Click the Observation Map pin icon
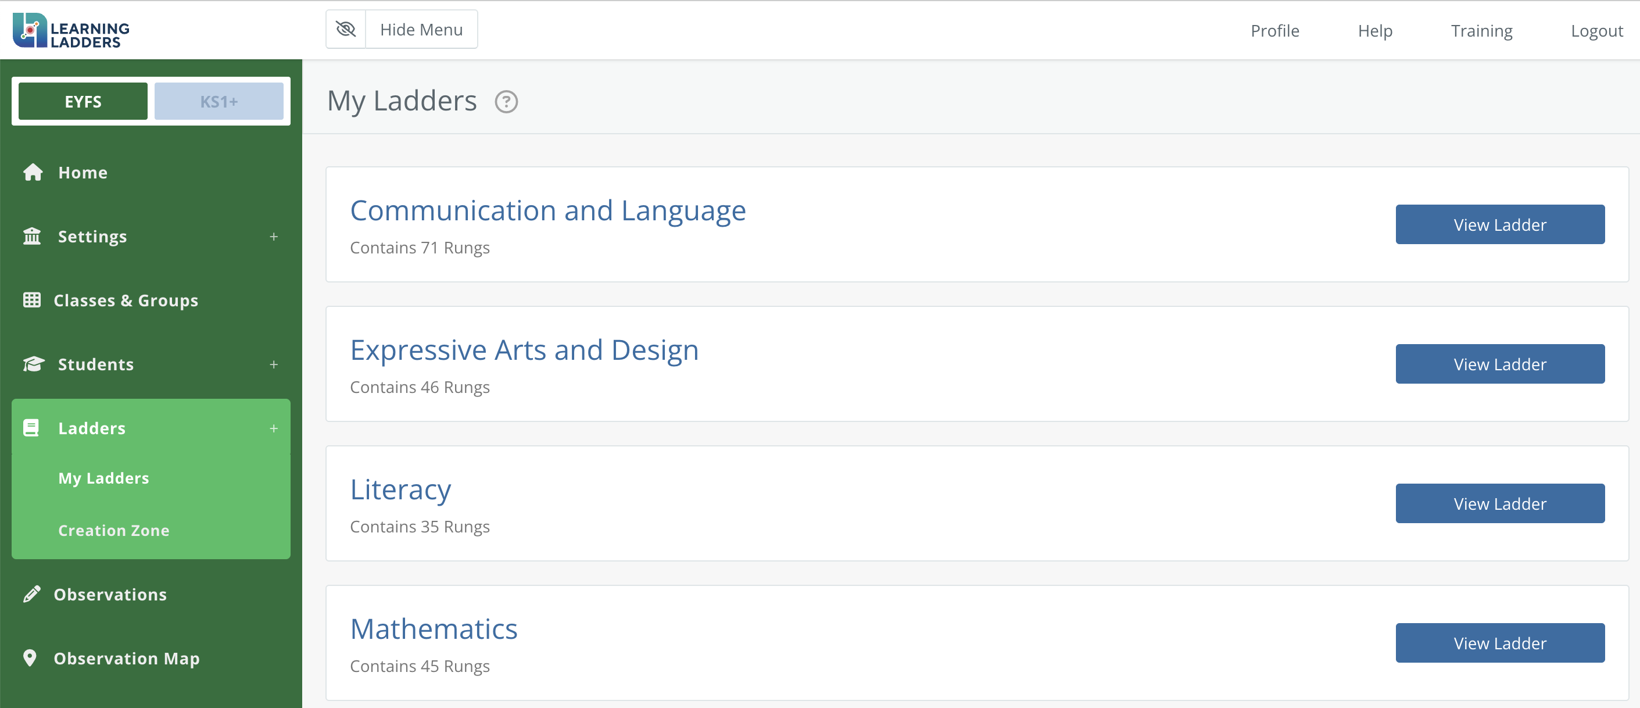This screenshot has height=708, width=1640. [x=30, y=657]
